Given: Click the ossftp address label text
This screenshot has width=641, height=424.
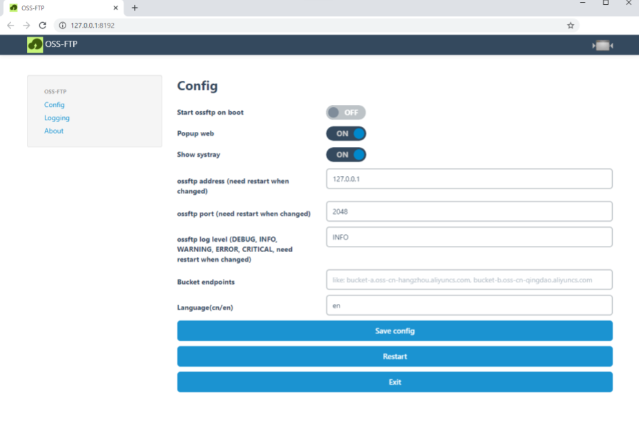Looking at the screenshot, I should coord(233,186).
